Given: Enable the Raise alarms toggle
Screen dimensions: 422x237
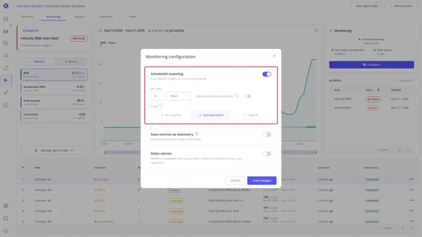Looking at the screenshot, I should [267, 154].
